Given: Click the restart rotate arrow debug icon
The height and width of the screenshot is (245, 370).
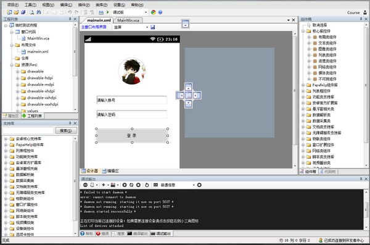Looking at the screenshot, I should [147, 185].
